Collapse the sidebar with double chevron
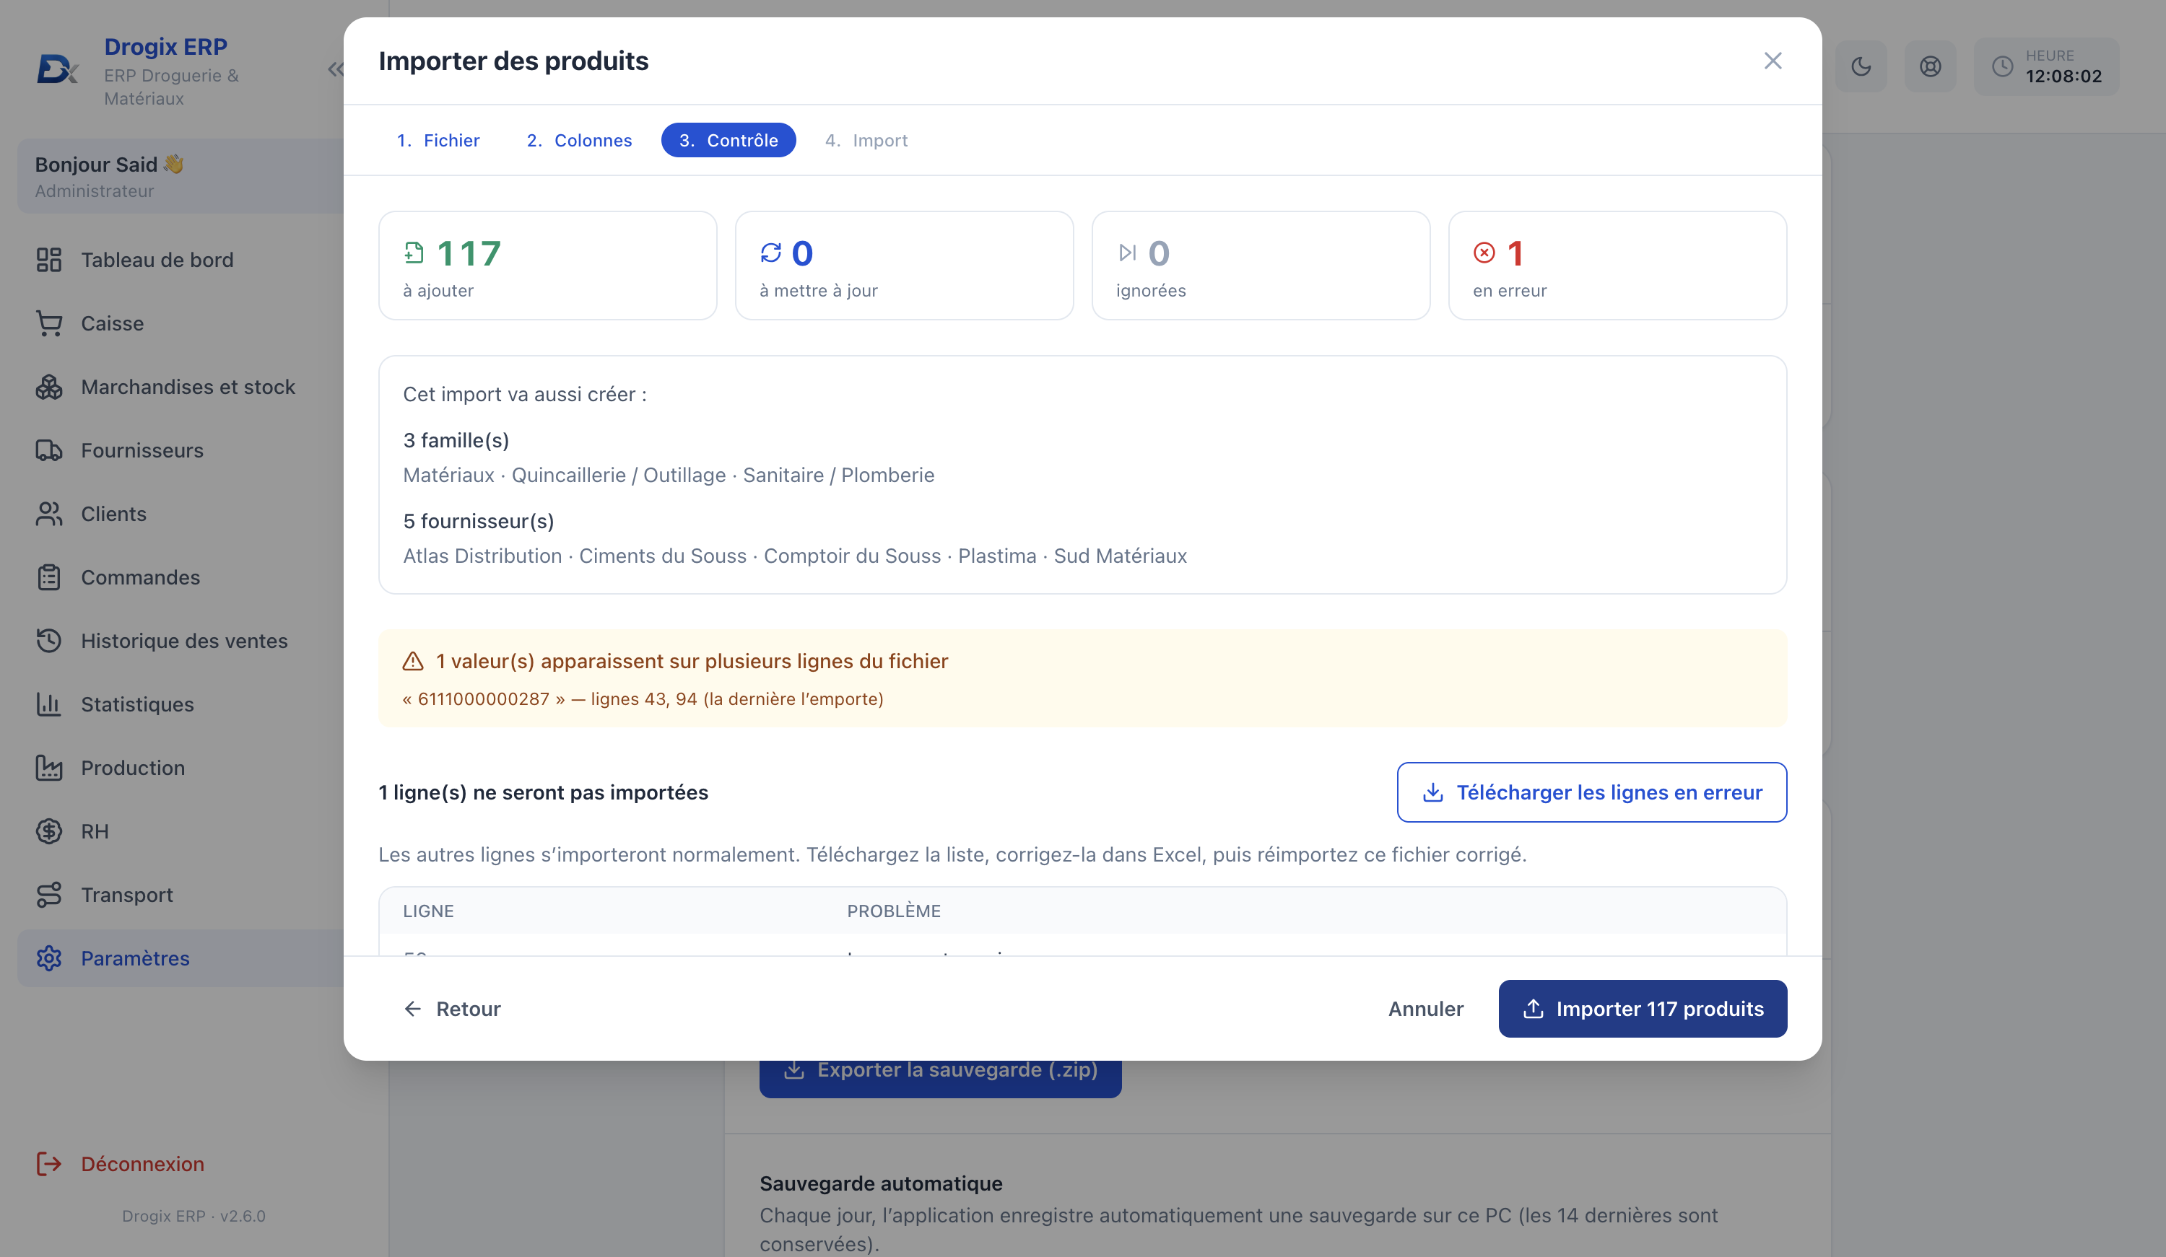This screenshot has width=2166, height=1257. tap(335, 69)
